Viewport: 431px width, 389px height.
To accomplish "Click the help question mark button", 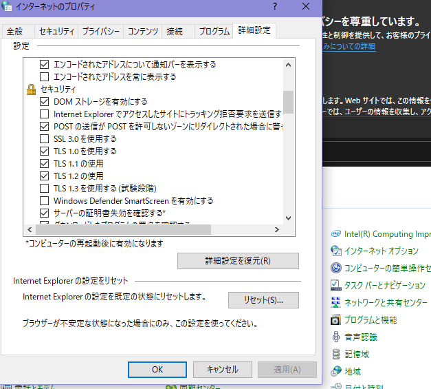I will 275,6.
